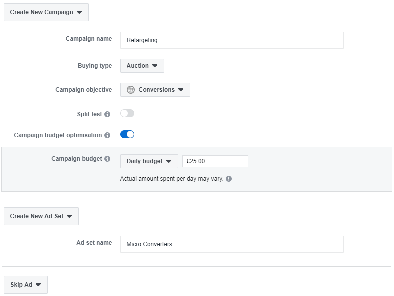Viewport: 394px width, 296px height.
Task: Click the Split test info icon
Action: [107, 114]
